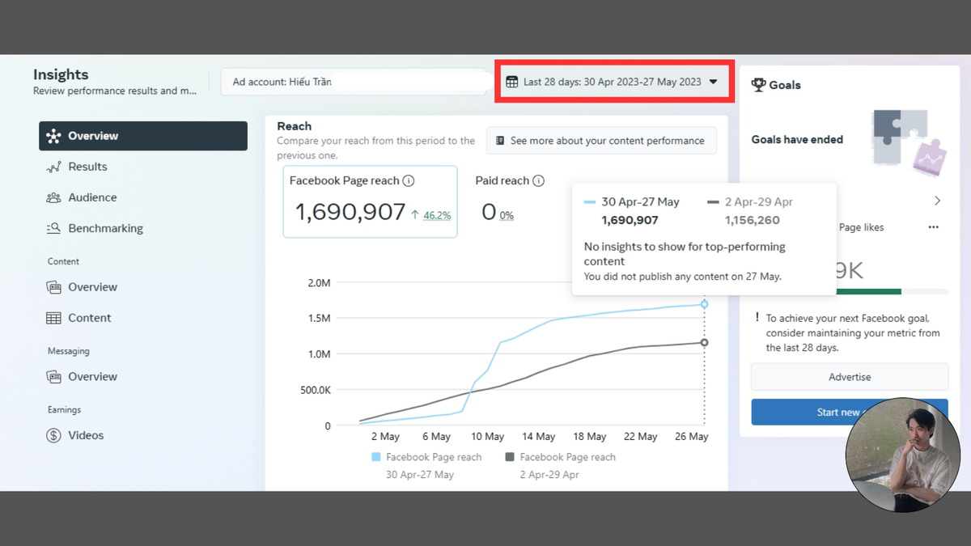Click the Sidebar Overview hub icon

[x=53, y=136]
